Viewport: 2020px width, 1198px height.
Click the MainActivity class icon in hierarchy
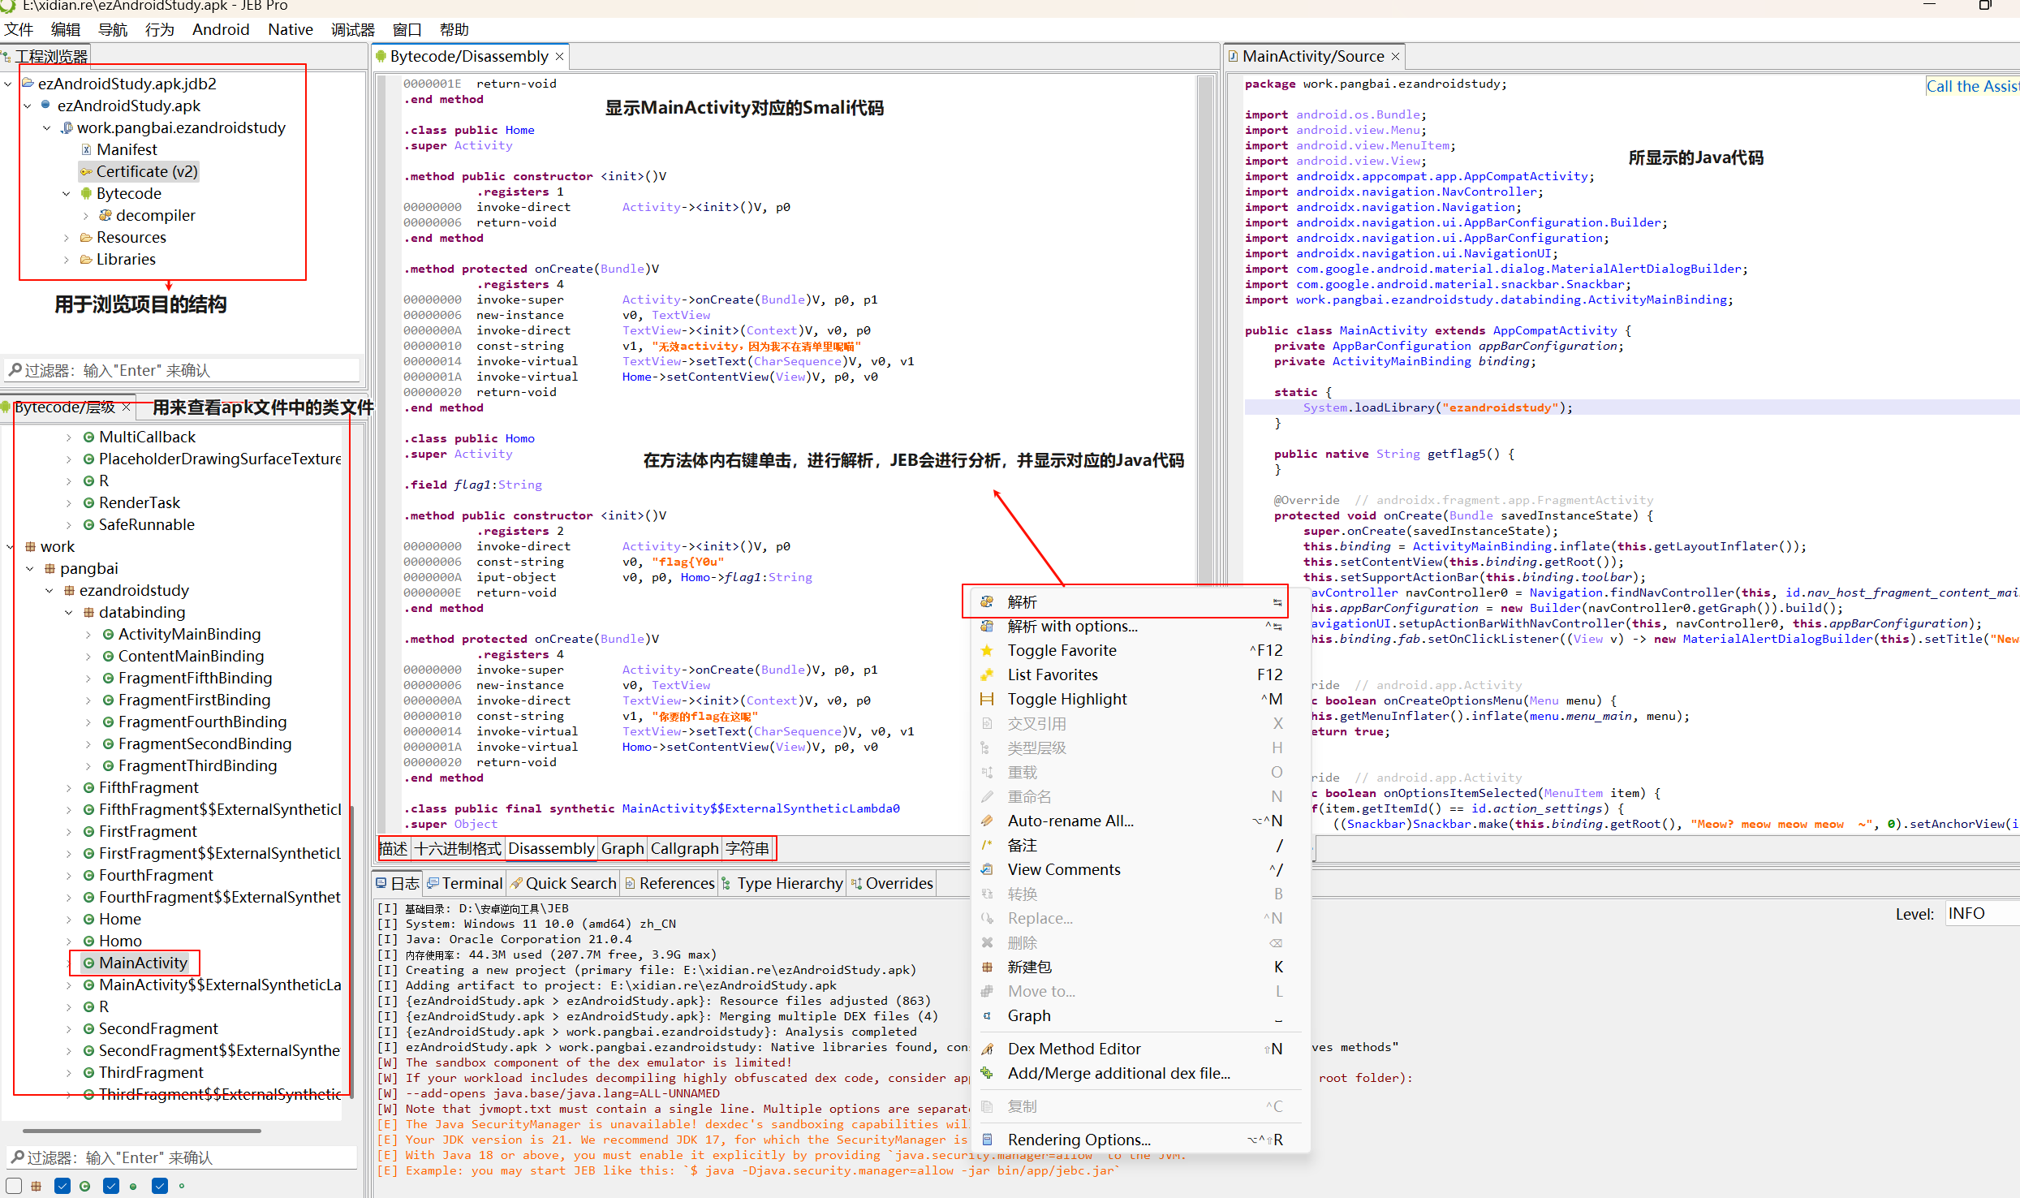tap(89, 963)
